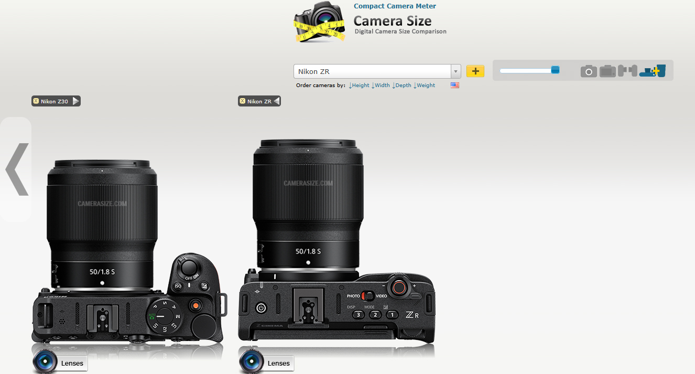Order cameras by Width
The image size is (695, 374).
381,86
